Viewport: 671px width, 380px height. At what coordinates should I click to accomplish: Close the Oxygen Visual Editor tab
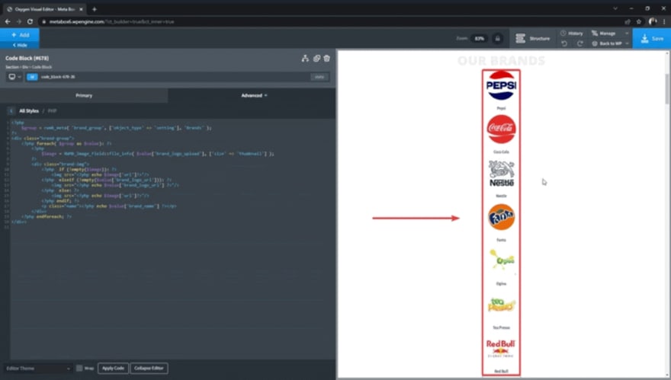point(81,9)
